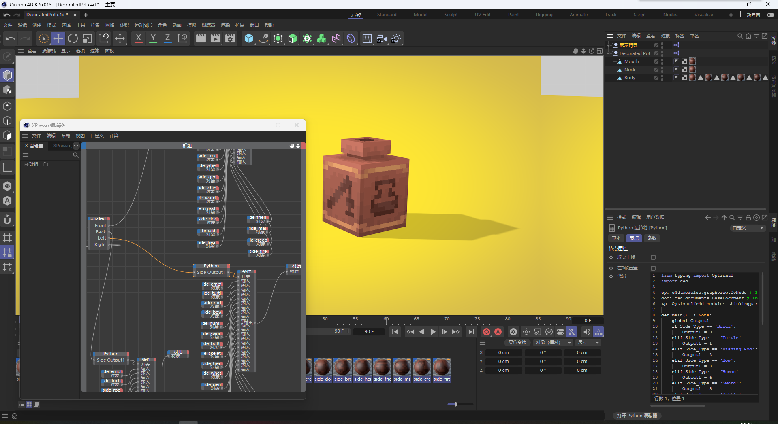Toggle Mouth object visibility dots
Screen dimensions: 778x424
point(662,61)
